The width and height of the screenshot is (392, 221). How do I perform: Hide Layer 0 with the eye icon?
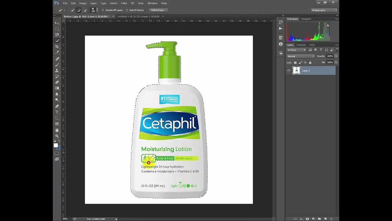pyautogui.click(x=288, y=71)
